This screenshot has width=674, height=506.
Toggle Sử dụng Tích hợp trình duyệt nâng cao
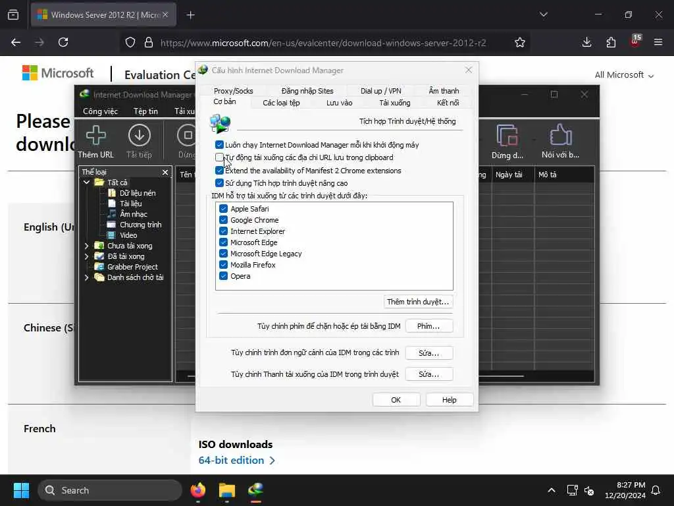tap(219, 183)
